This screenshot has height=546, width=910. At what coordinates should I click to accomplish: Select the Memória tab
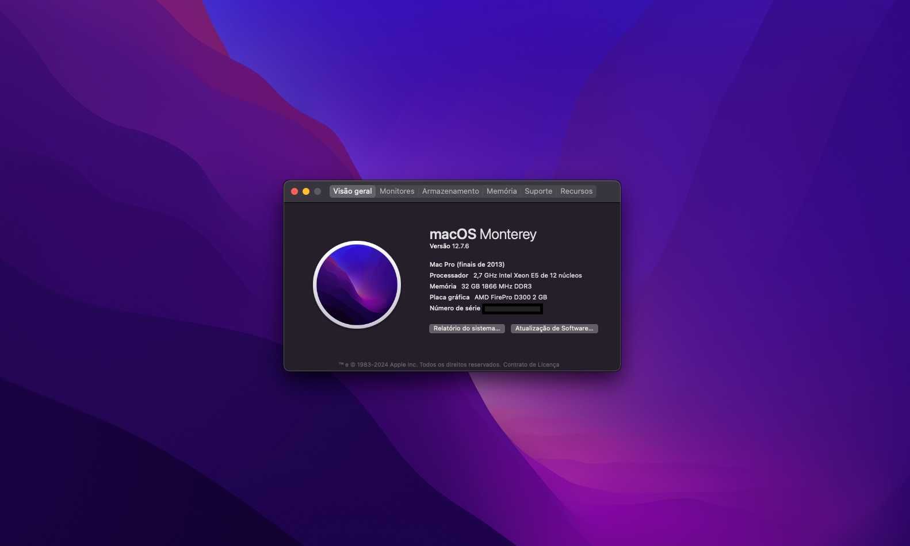click(x=502, y=191)
